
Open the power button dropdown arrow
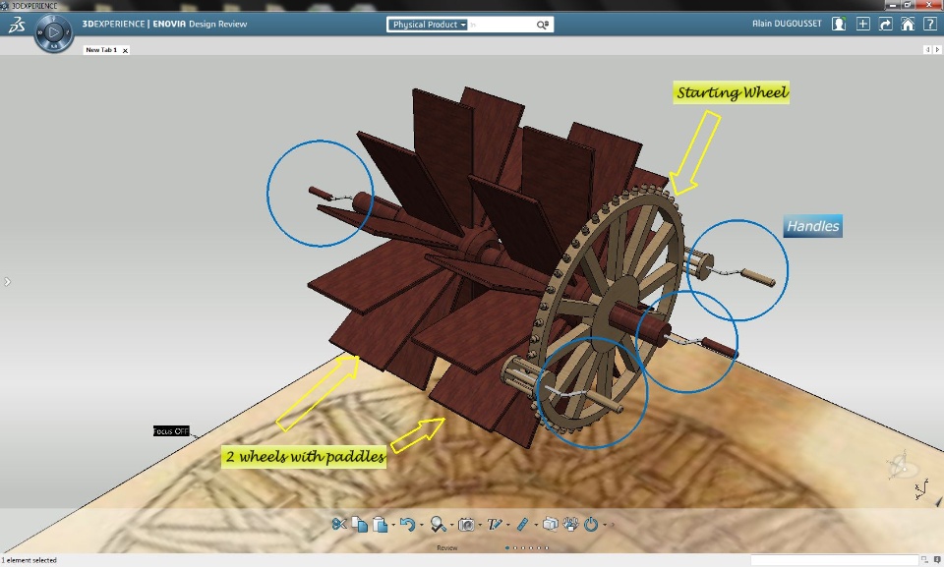605,525
